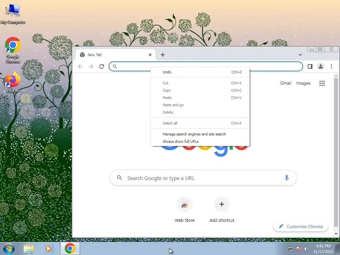Screen dimensions: 340x255
Task: Choose Paste from the context menu
Action: tap(200, 98)
